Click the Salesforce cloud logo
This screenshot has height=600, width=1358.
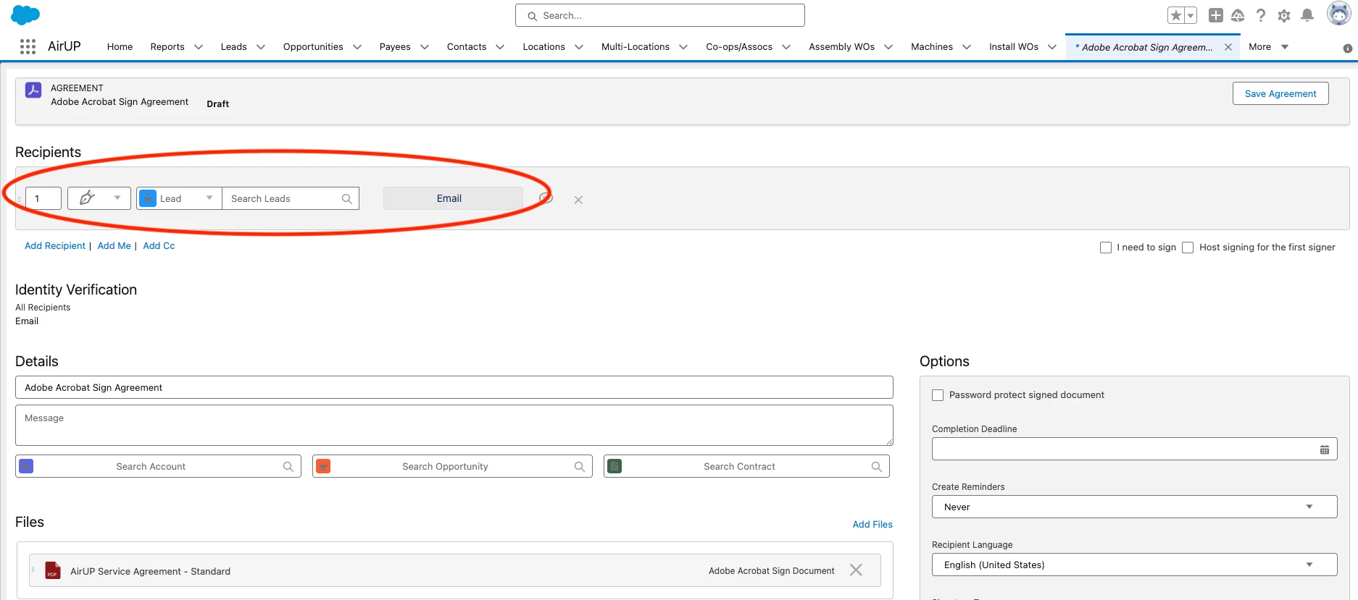coord(25,14)
